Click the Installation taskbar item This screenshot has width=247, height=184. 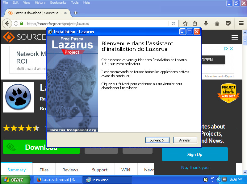point(107,180)
